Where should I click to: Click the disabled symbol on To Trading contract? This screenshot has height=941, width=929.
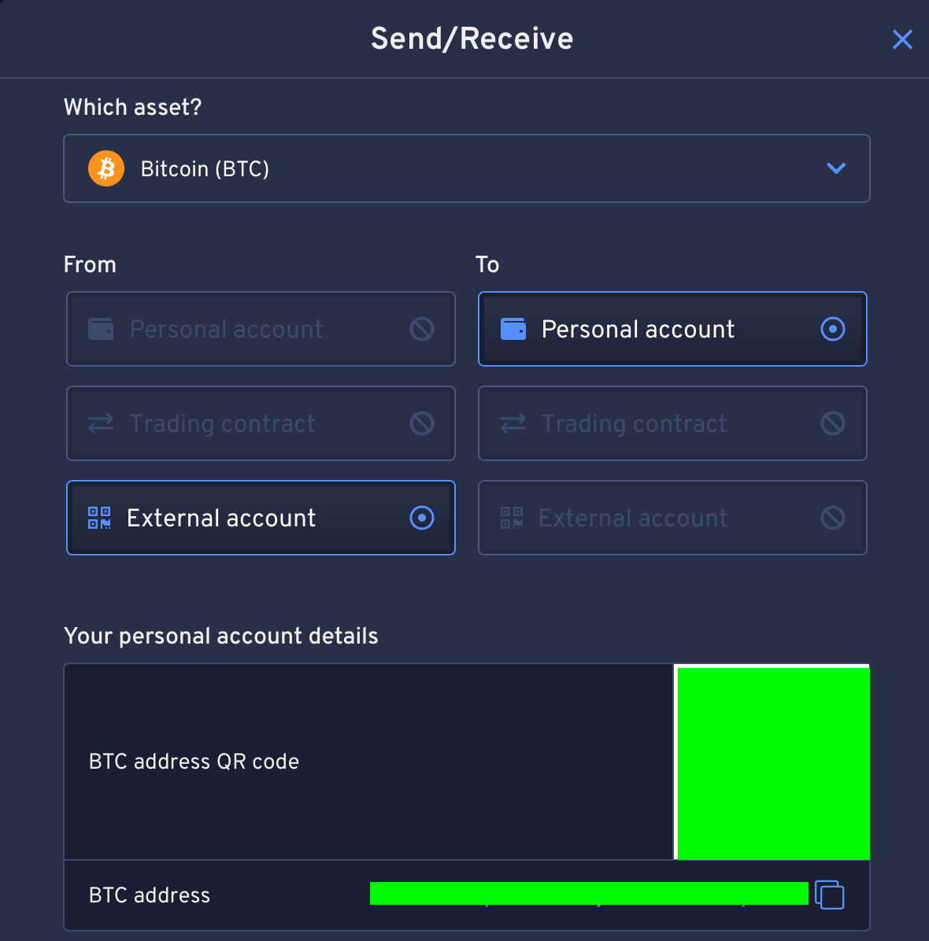coord(833,424)
